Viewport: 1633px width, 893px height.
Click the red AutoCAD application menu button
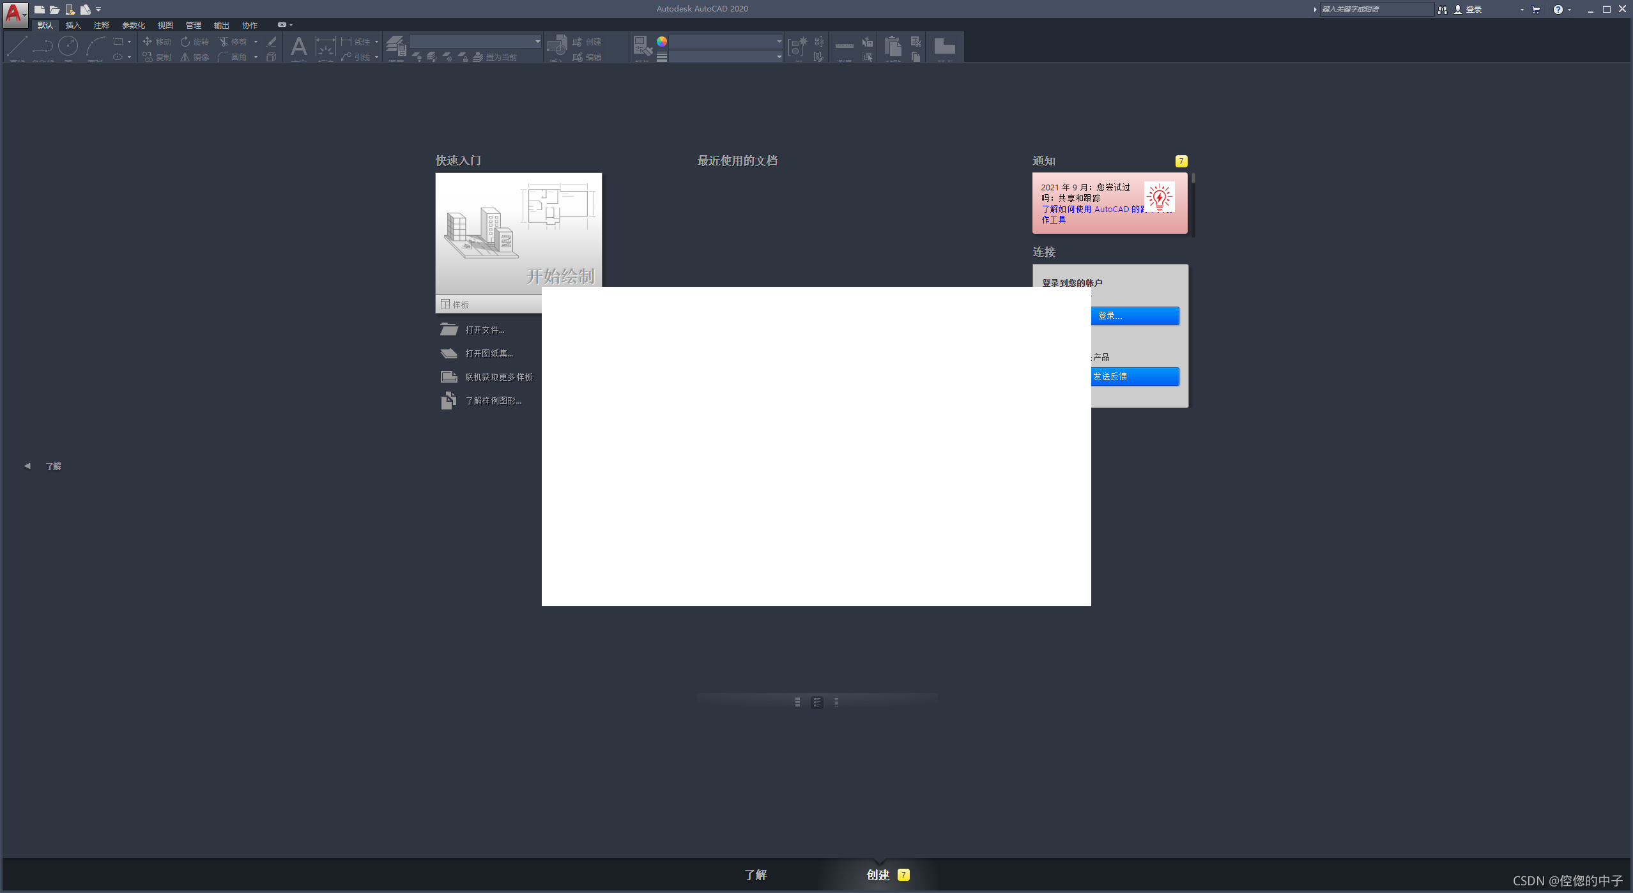coord(14,13)
